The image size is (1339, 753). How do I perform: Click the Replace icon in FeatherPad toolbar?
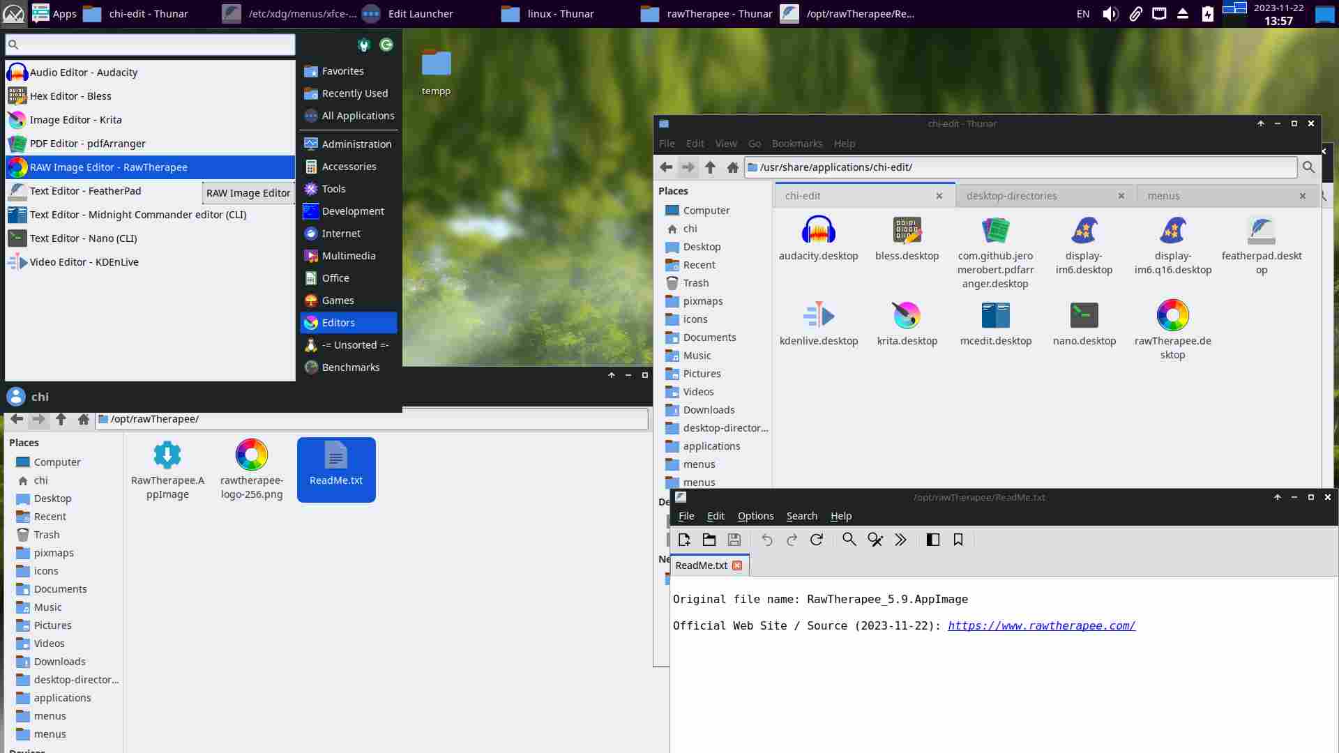(x=875, y=540)
